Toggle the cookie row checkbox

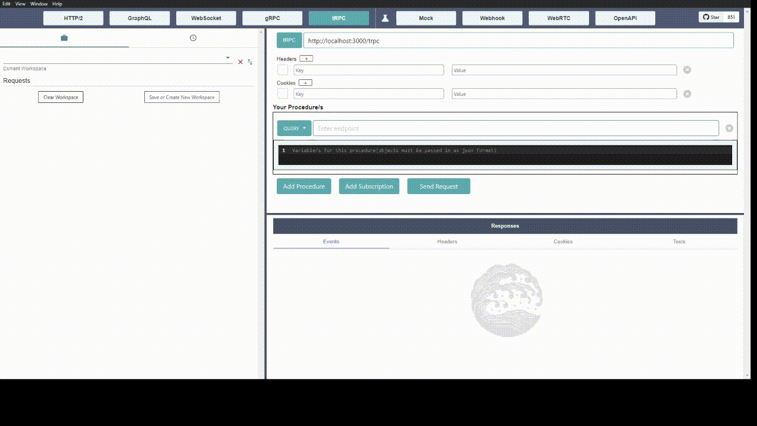coord(283,93)
